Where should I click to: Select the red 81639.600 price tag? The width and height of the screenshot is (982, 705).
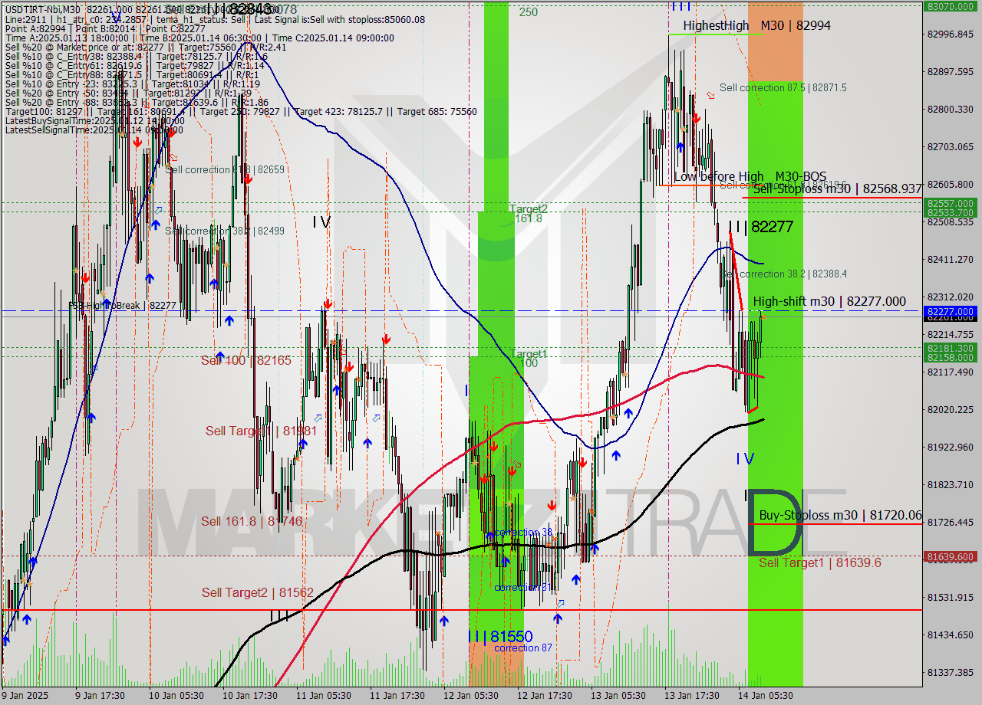point(951,556)
